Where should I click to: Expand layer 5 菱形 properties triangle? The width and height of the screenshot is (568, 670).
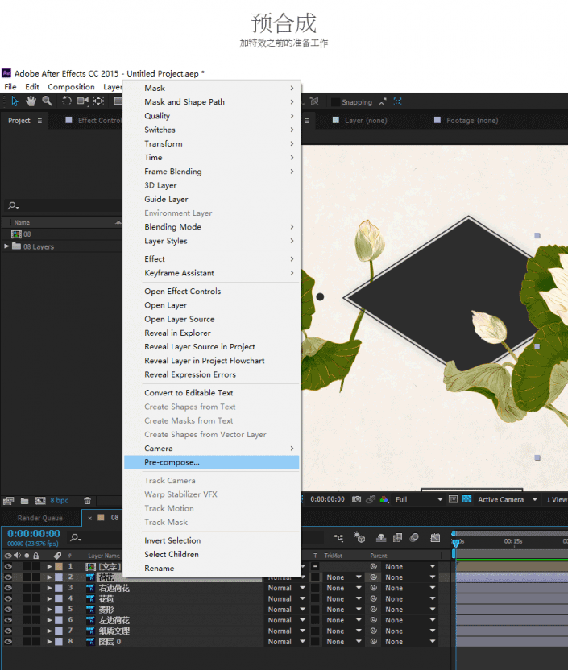[50, 610]
